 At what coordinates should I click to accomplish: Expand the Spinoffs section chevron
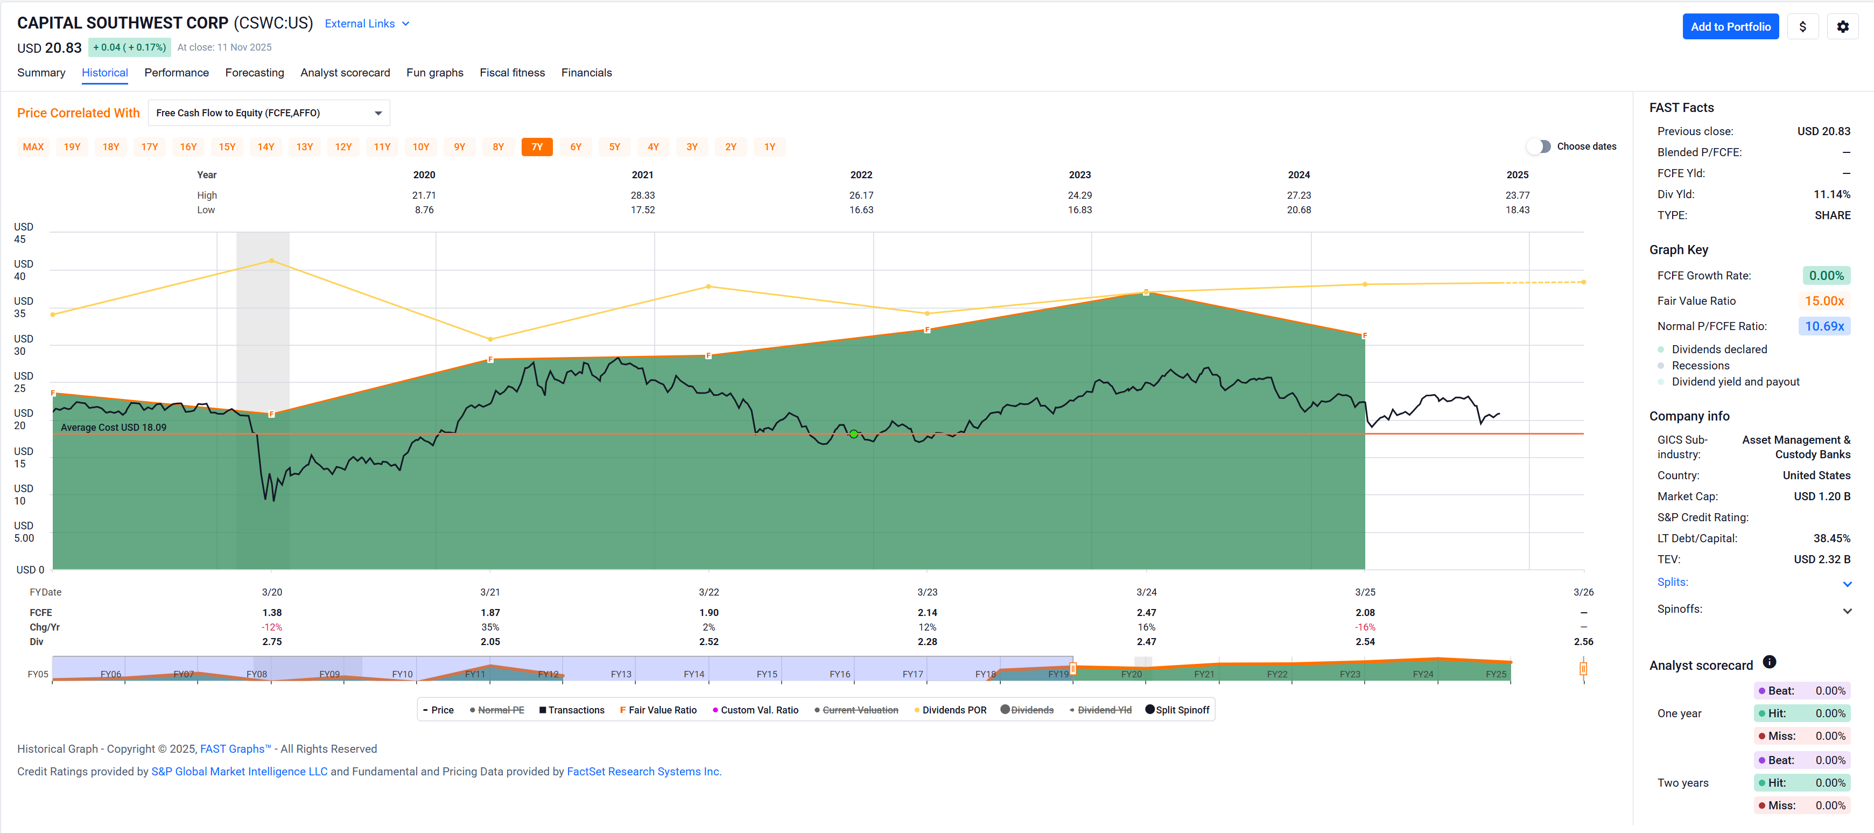click(1847, 611)
